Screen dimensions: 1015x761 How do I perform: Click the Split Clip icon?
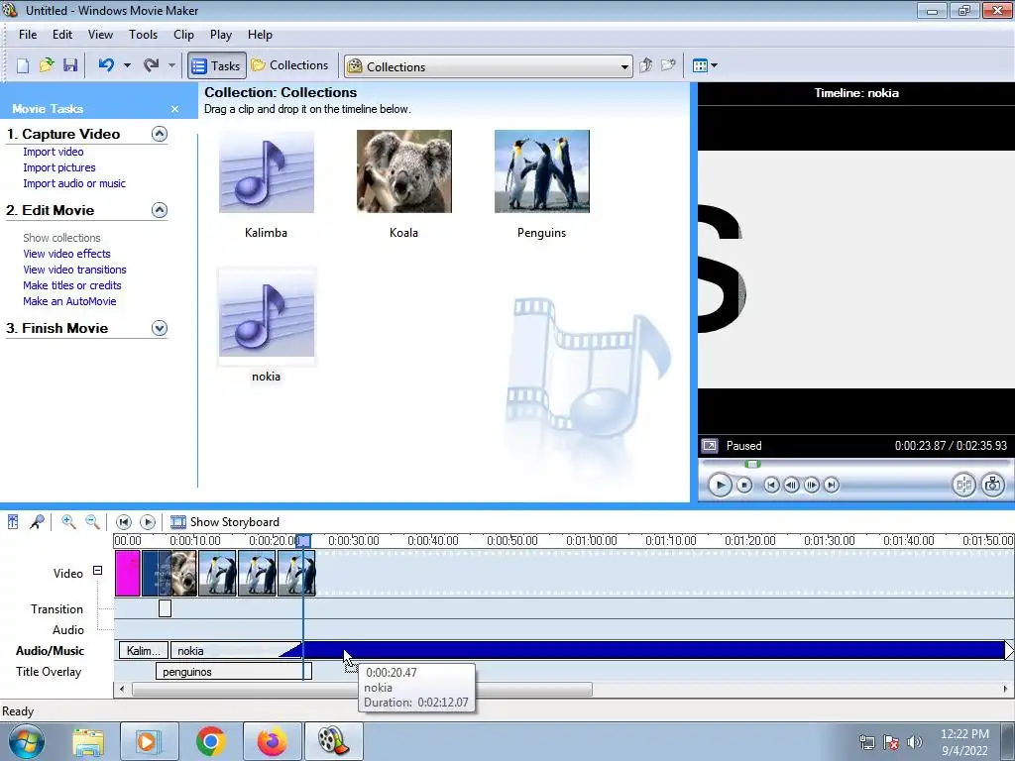(x=963, y=485)
